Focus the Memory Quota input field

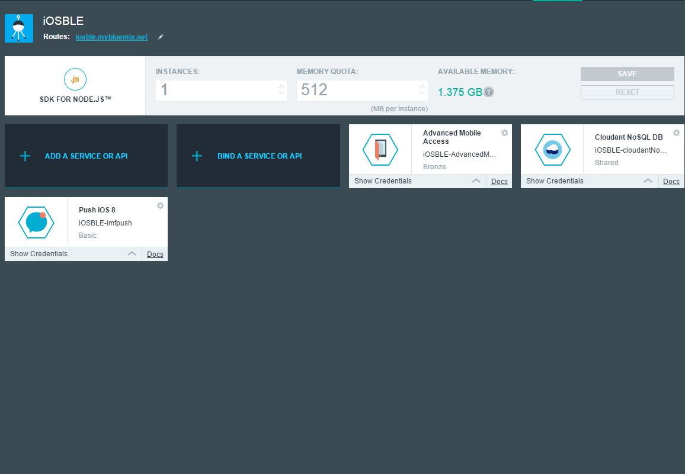362,91
